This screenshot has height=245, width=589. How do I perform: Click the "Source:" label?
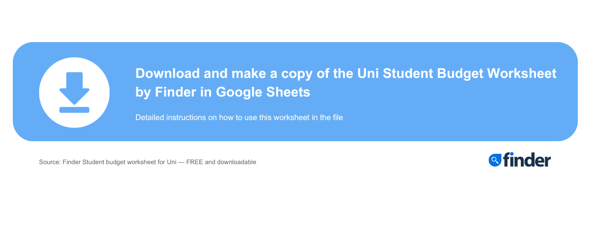50,162
